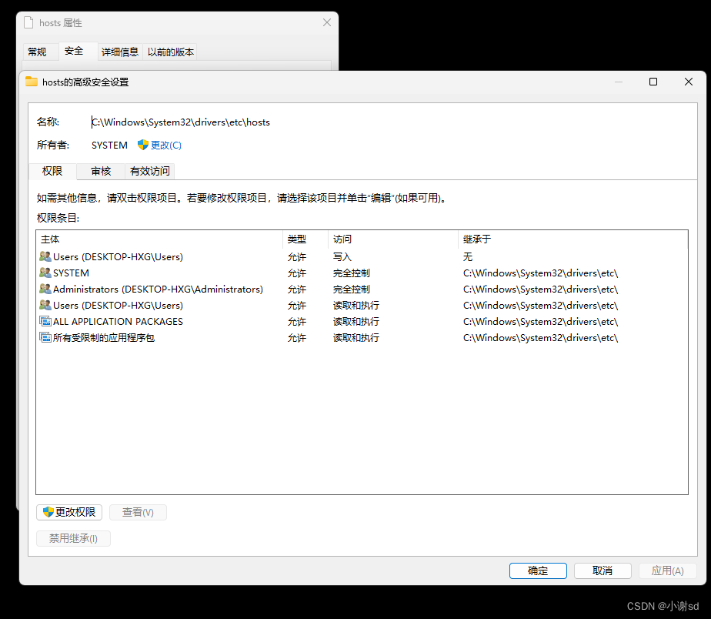Open the 以前的版本 tab
This screenshot has height=619, width=711.
169,51
